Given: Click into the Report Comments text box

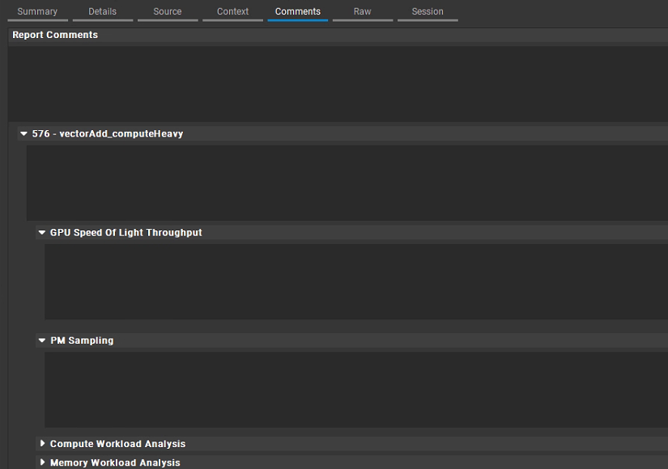Looking at the screenshot, I should [x=337, y=83].
